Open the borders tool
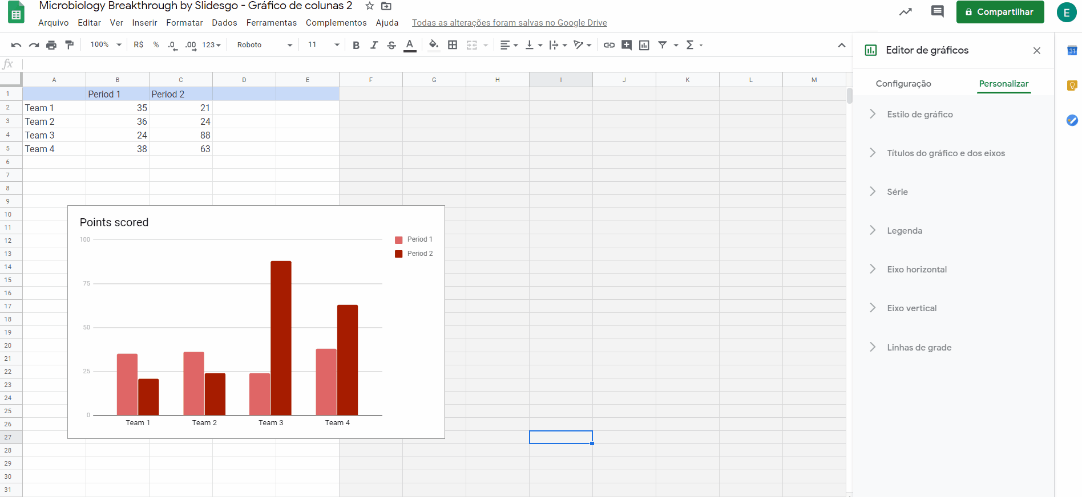1082x497 pixels. pyautogui.click(x=453, y=45)
